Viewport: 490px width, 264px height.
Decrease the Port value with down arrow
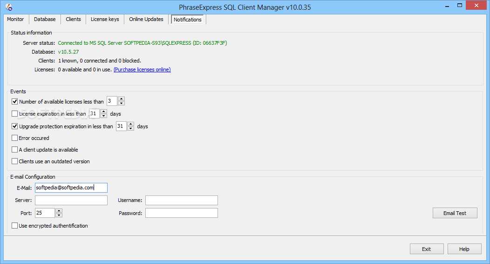point(59,215)
